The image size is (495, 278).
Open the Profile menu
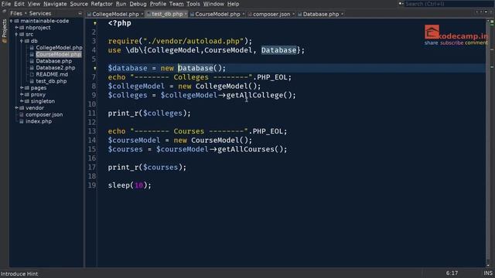(158, 4)
